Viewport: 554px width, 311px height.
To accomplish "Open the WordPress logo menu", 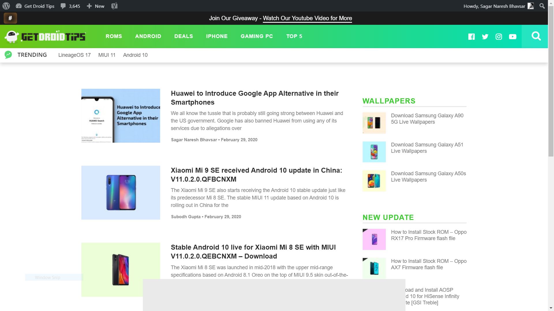I will pyautogui.click(x=6, y=6).
